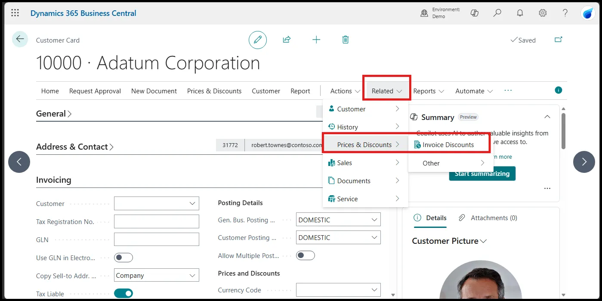The height and width of the screenshot is (301, 602).
Task: Click Request Approval action
Action: (x=95, y=91)
